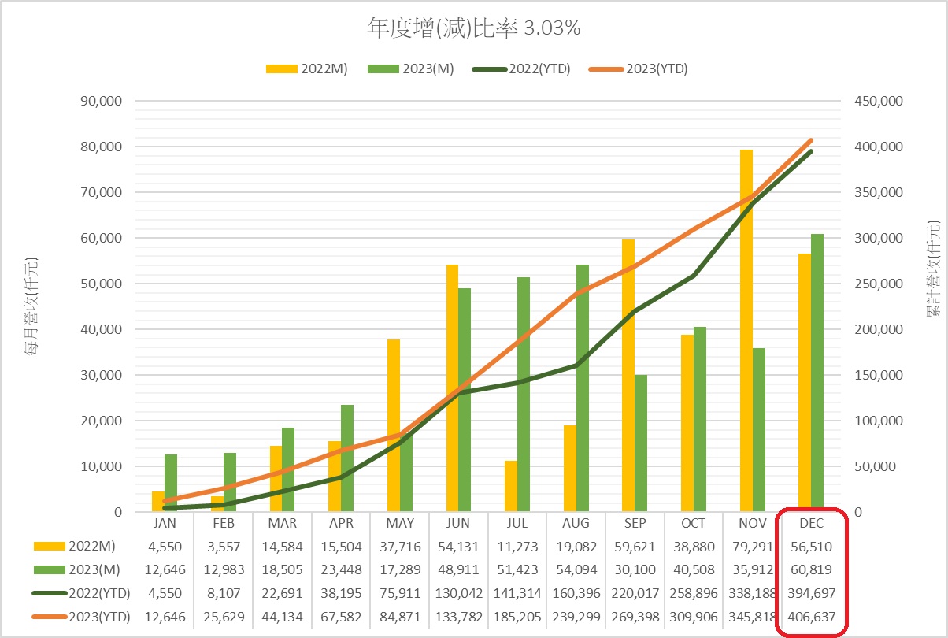The width and height of the screenshot is (948, 638).
Task: Click the yellow 2022 SEP bar
Action: tap(628, 375)
